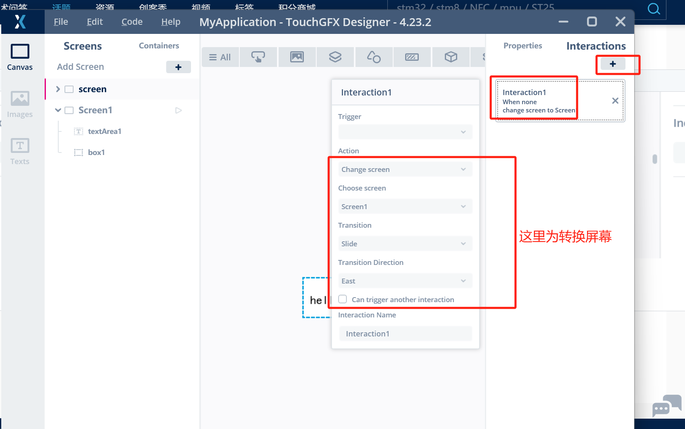This screenshot has height=429, width=685.
Task: Open the Trigger dropdown
Action: pyautogui.click(x=405, y=132)
